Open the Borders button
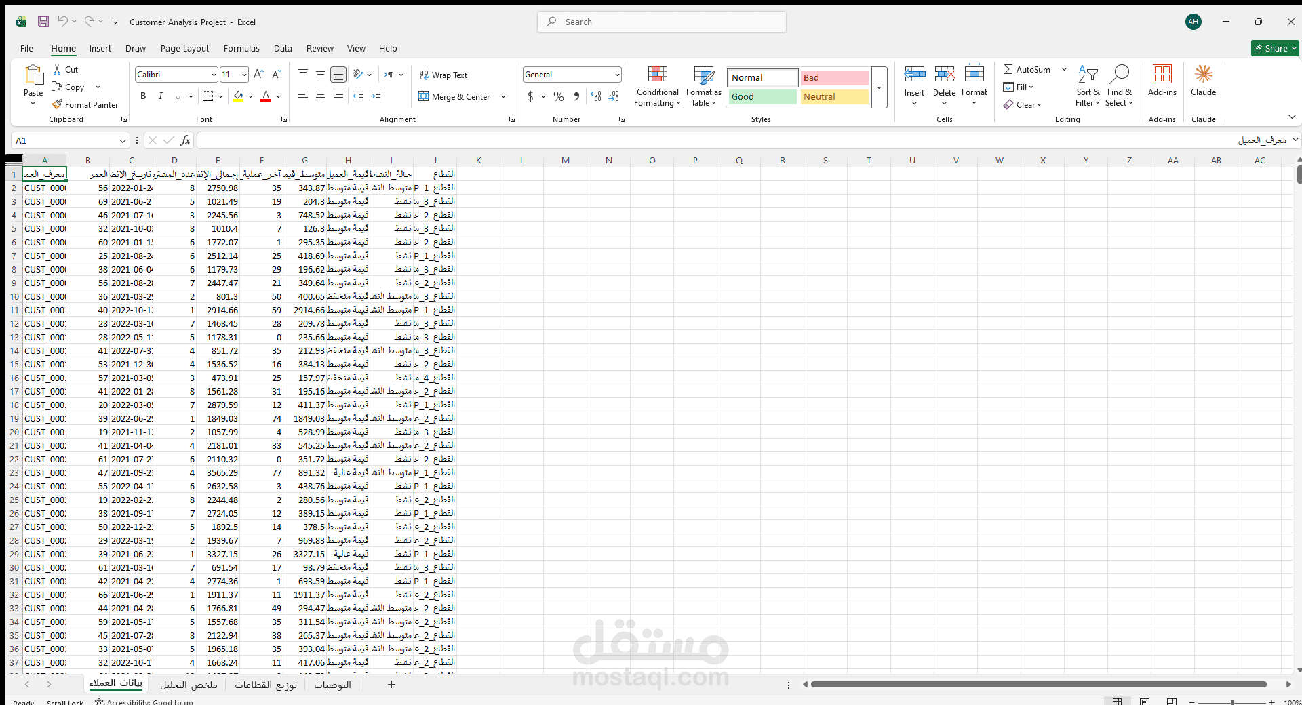This screenshot has width=1302, height=705. coord(208,96)
